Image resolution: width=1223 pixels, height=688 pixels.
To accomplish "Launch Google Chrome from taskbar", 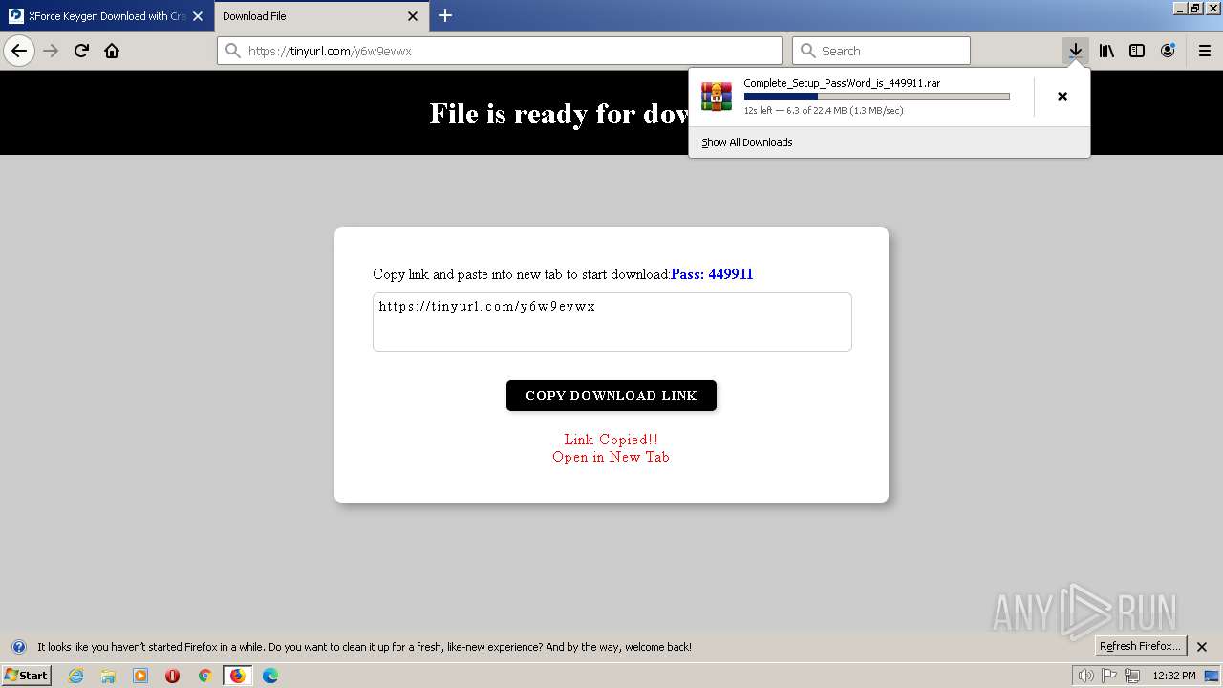I will [x=204, y=676].
